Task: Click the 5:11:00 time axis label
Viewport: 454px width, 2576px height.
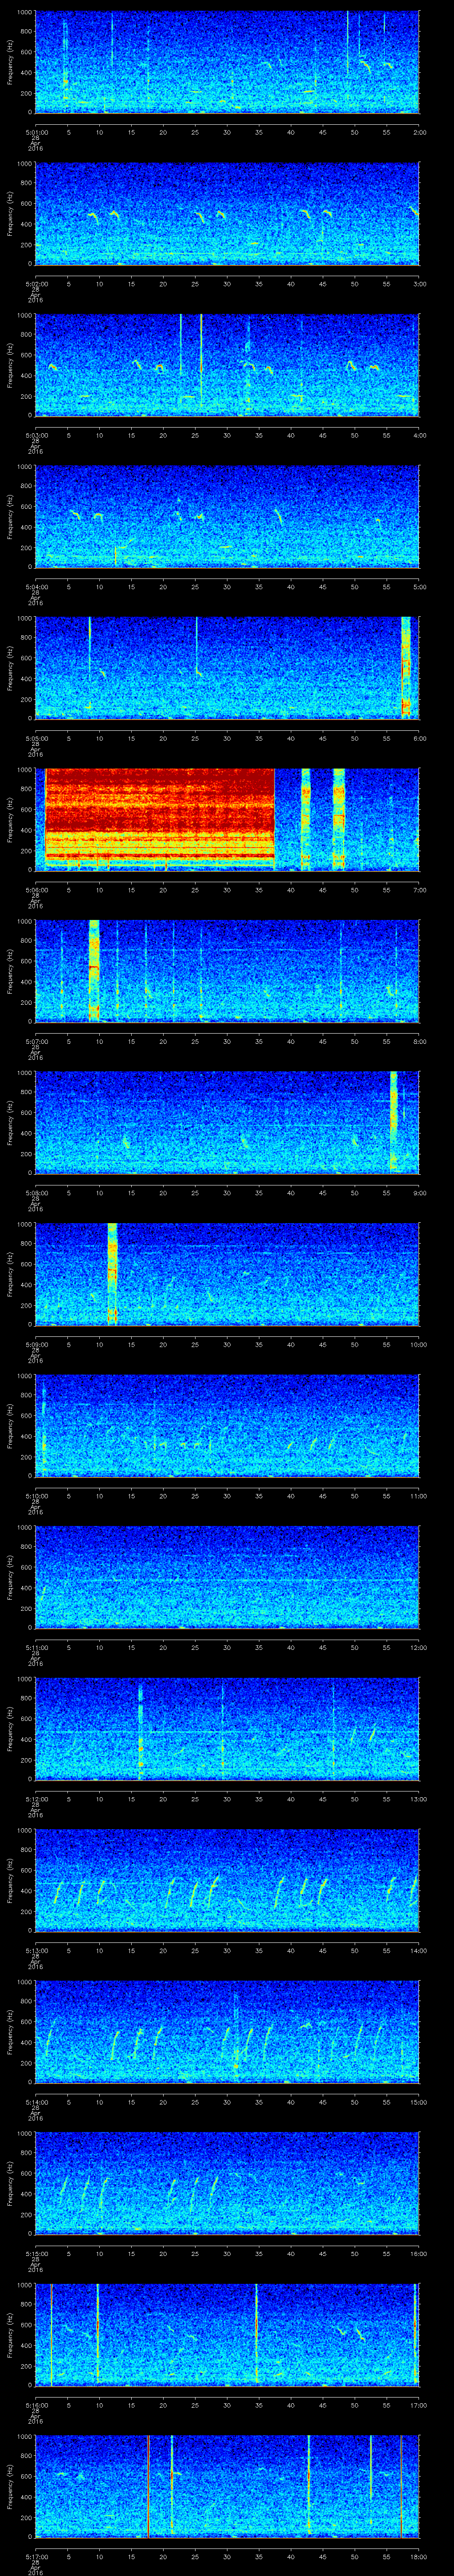Action: coord(36,1647)
